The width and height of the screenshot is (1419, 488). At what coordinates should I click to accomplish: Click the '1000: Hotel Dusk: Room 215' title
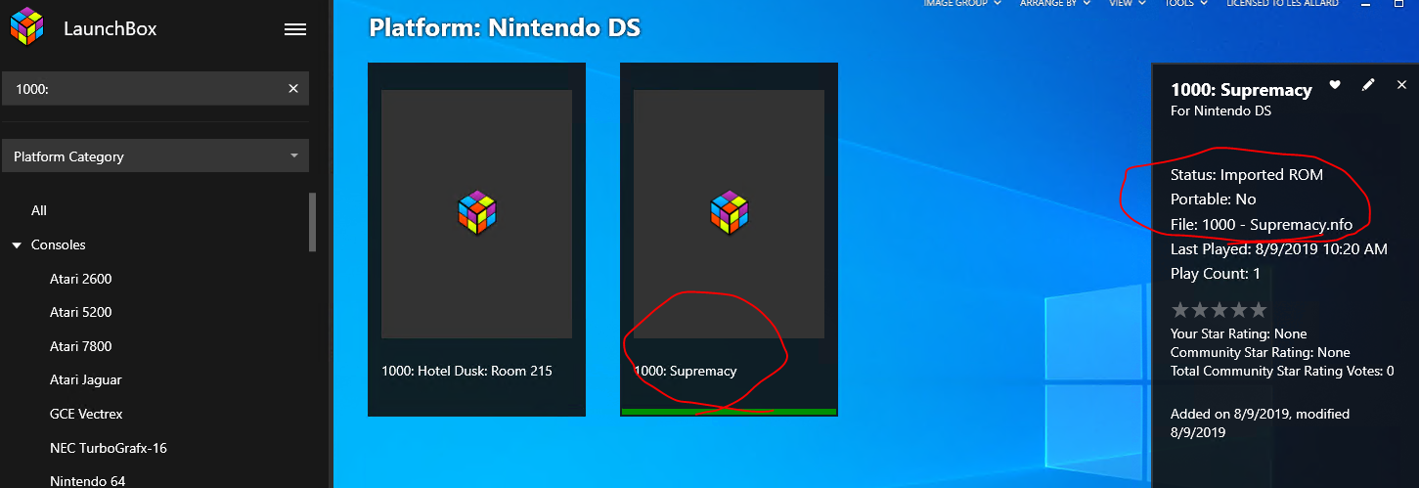tap(466, 371)
